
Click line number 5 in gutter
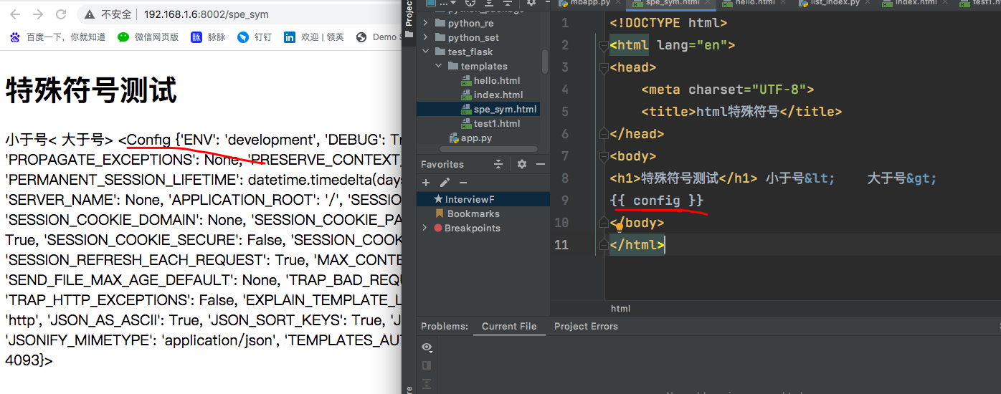click(564, 112)
